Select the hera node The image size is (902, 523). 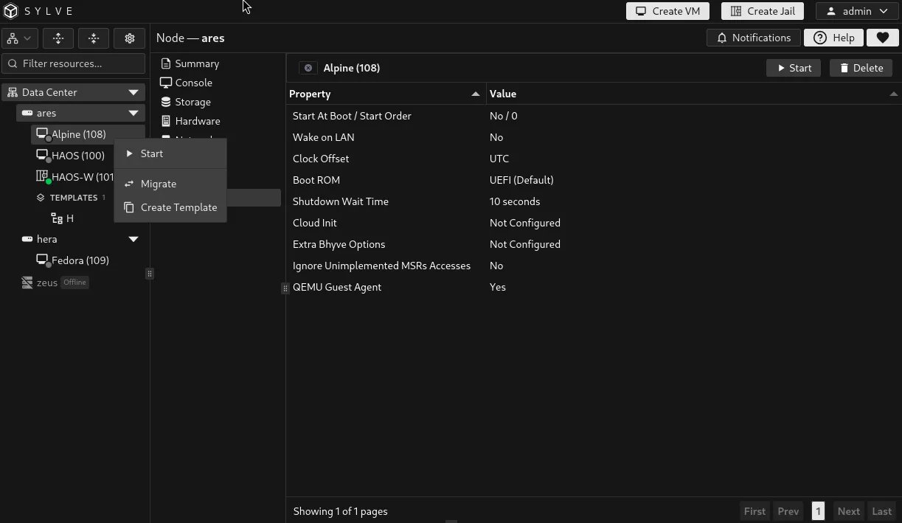[46, 239]
